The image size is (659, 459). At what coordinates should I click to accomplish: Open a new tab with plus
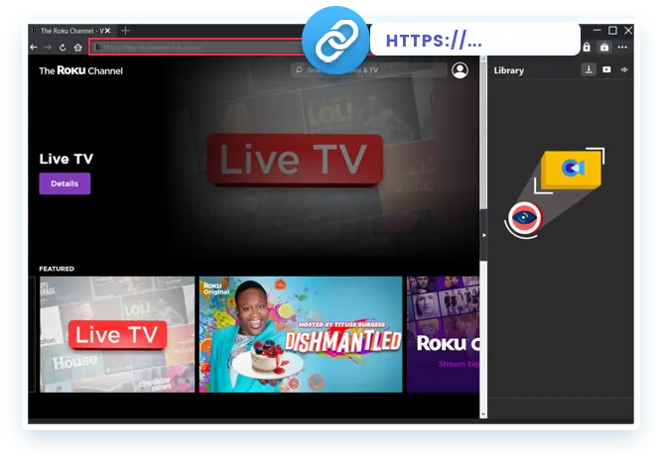125,31
